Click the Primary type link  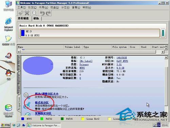(x=84, y=65)
